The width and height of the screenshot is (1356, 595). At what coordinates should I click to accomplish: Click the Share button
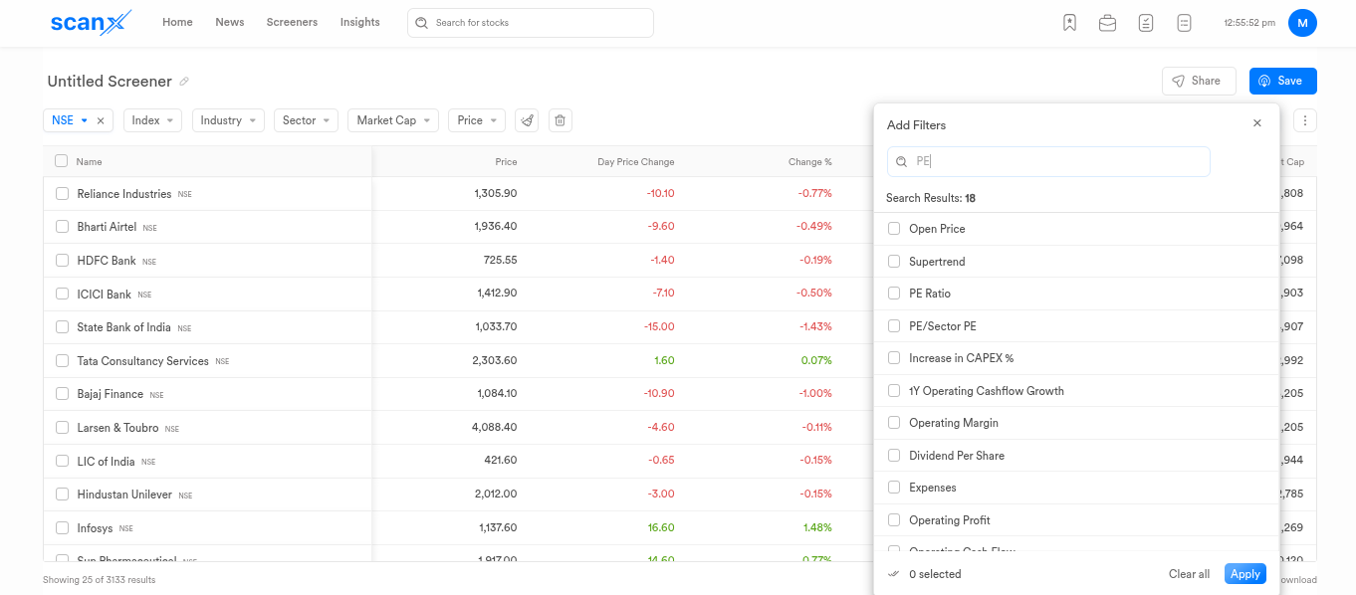coord(1199,82)
